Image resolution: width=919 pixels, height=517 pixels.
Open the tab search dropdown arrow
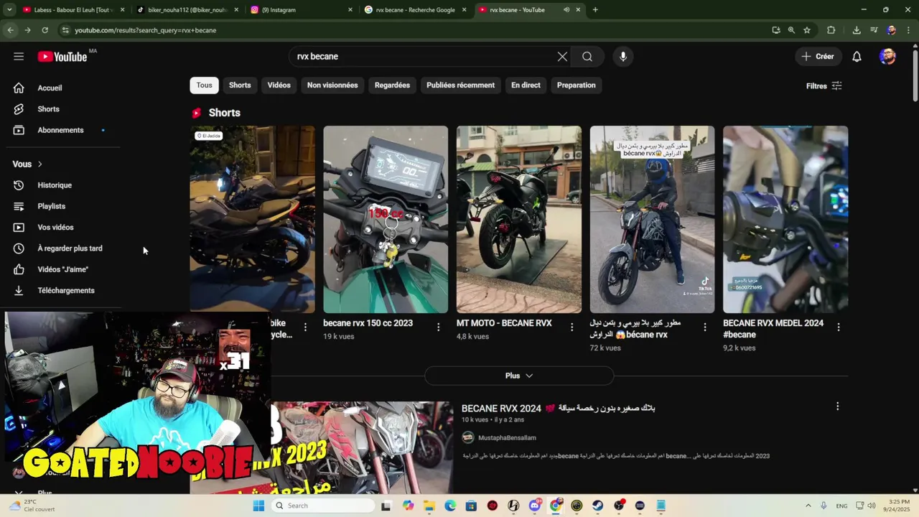tap(9, 10)
